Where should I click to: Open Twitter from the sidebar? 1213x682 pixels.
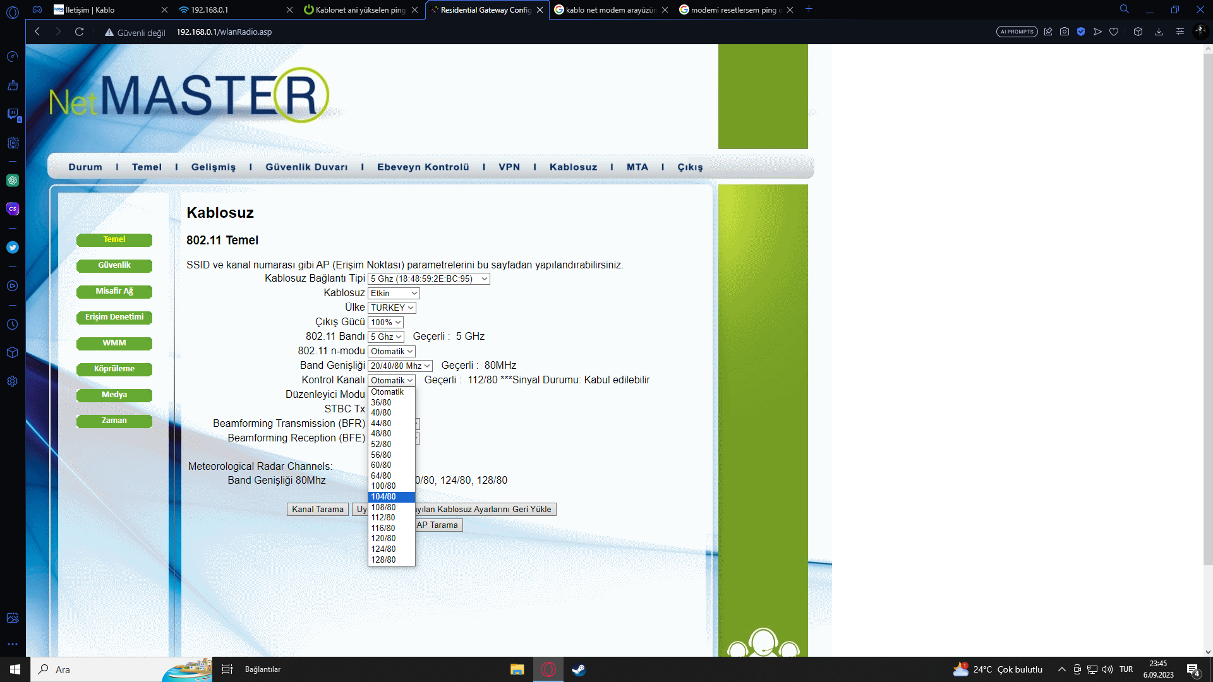[13, 248]
